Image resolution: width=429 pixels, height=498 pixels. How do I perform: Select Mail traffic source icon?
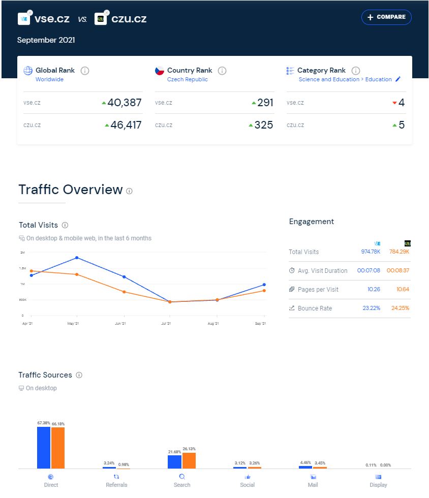tap(313, 477)
